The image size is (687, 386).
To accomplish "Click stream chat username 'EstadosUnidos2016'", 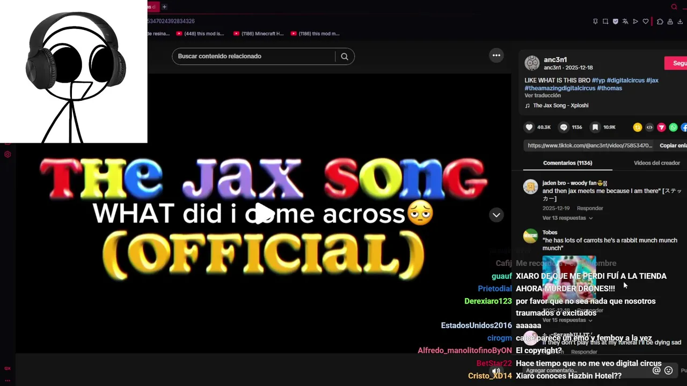I will pyautogui.click(x=477, y=325).
